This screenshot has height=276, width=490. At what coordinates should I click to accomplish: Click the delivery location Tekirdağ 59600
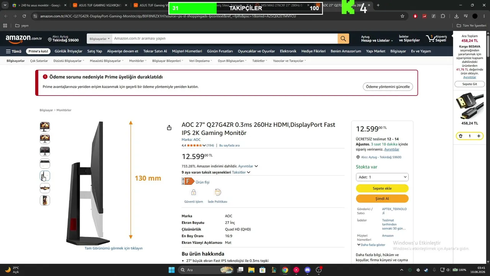[63, 39]
